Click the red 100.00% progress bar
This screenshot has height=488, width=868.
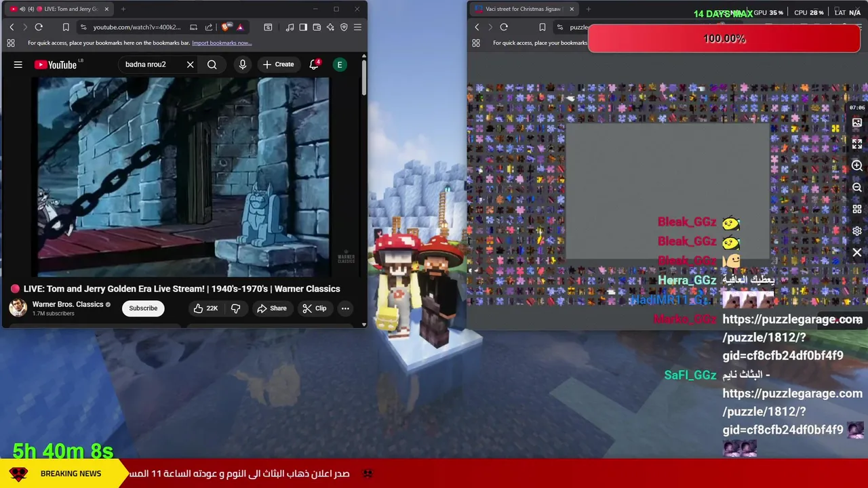tap(724, 39)
